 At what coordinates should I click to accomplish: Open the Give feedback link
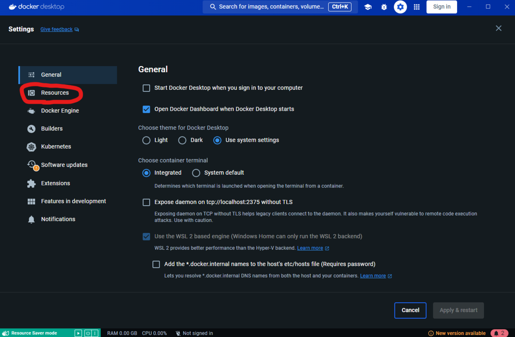point(56,30)
